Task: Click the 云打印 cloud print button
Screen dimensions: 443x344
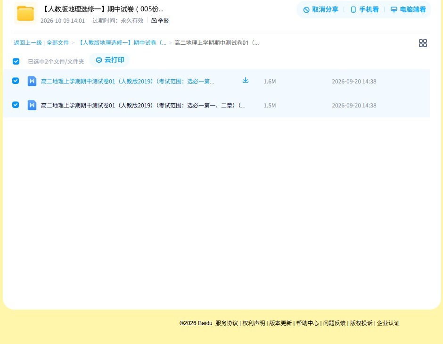Action: pyautogui.click(x=110, y=60)
